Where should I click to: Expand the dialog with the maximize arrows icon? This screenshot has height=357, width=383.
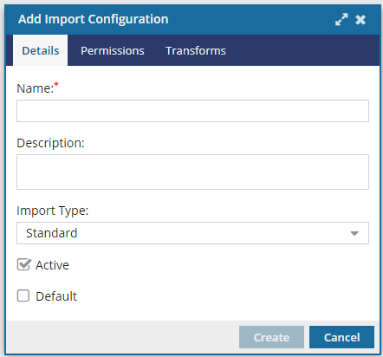(341, 20)
